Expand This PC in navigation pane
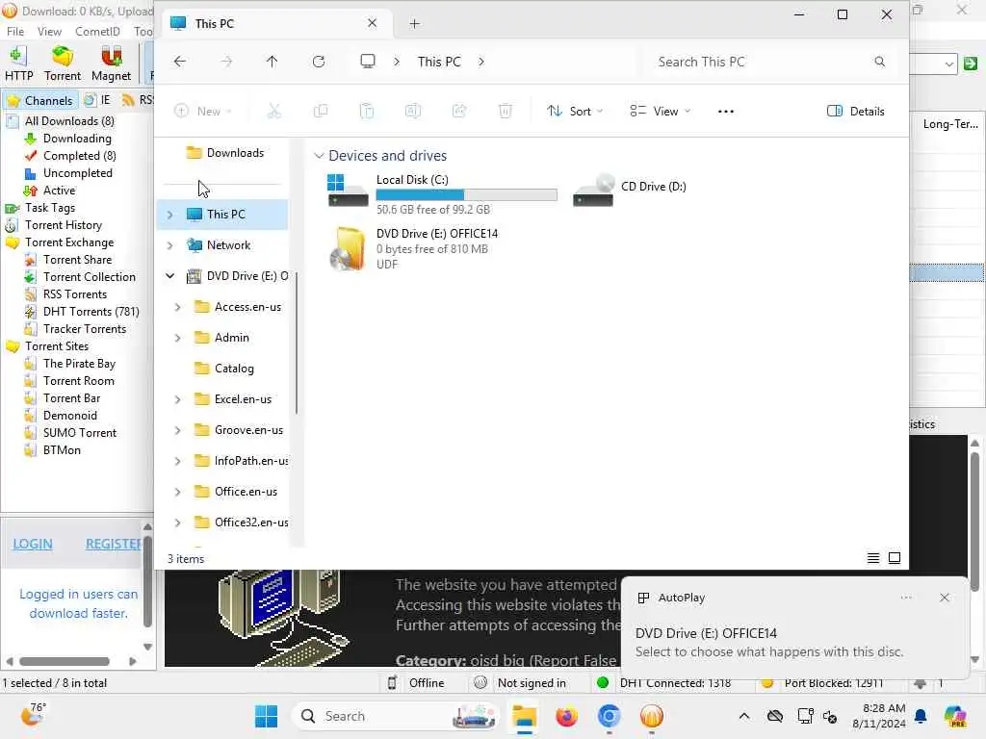Viewport: 986px width, 739px height. point(169,215)
